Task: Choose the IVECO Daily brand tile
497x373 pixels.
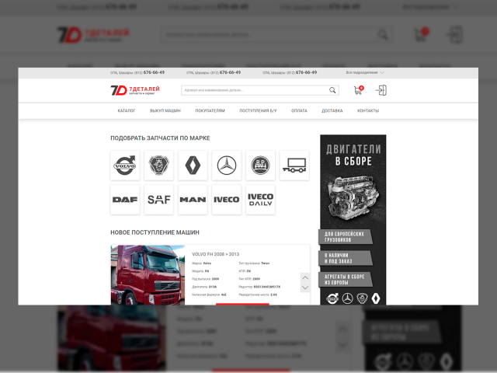Action: click(x=261, y=200)
